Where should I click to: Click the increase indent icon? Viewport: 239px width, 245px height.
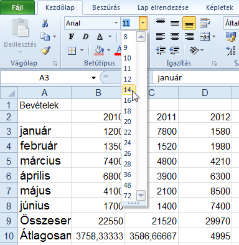coord(175,50)
